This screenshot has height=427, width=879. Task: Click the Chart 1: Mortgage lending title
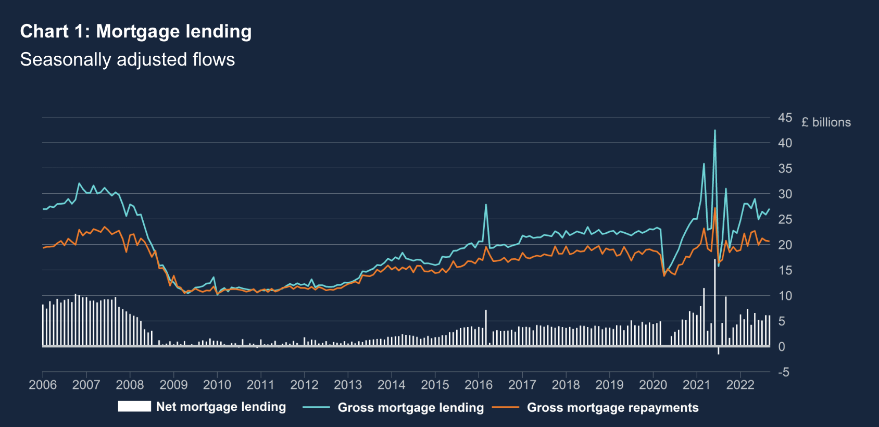pos(136,31)
